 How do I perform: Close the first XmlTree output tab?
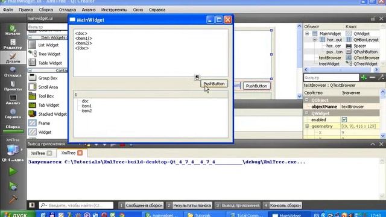49,153
